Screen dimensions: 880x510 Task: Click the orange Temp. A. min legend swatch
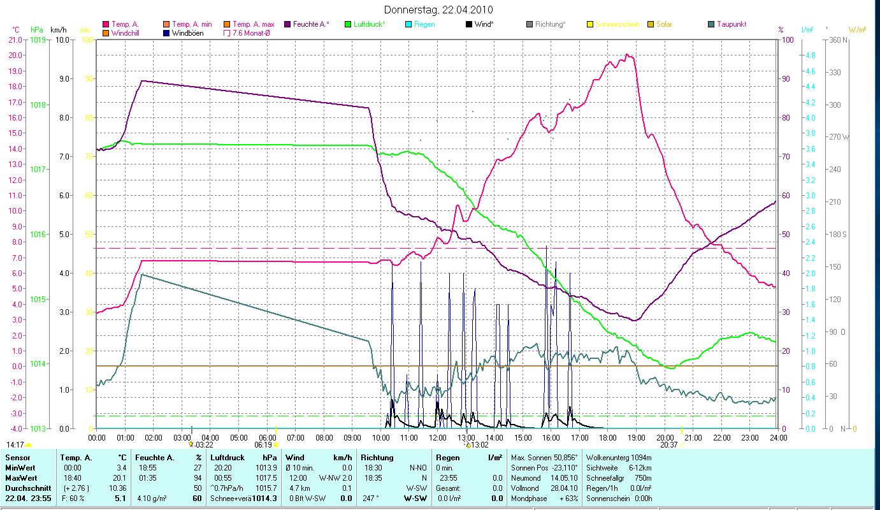coord(166,24)
